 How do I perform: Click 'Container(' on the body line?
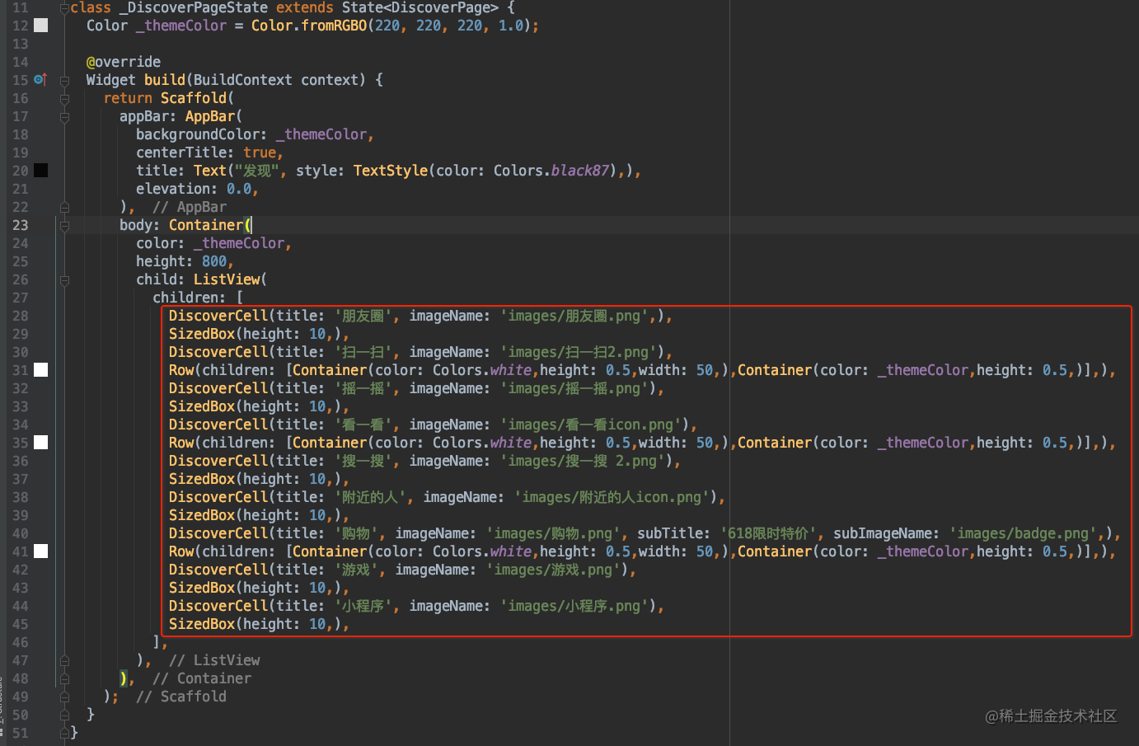[x=210, y=225]
